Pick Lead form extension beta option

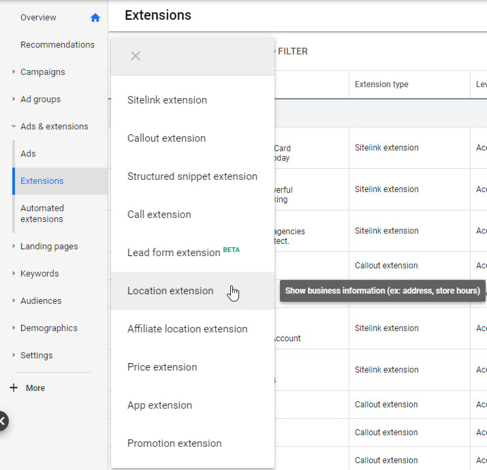[183, 253]
